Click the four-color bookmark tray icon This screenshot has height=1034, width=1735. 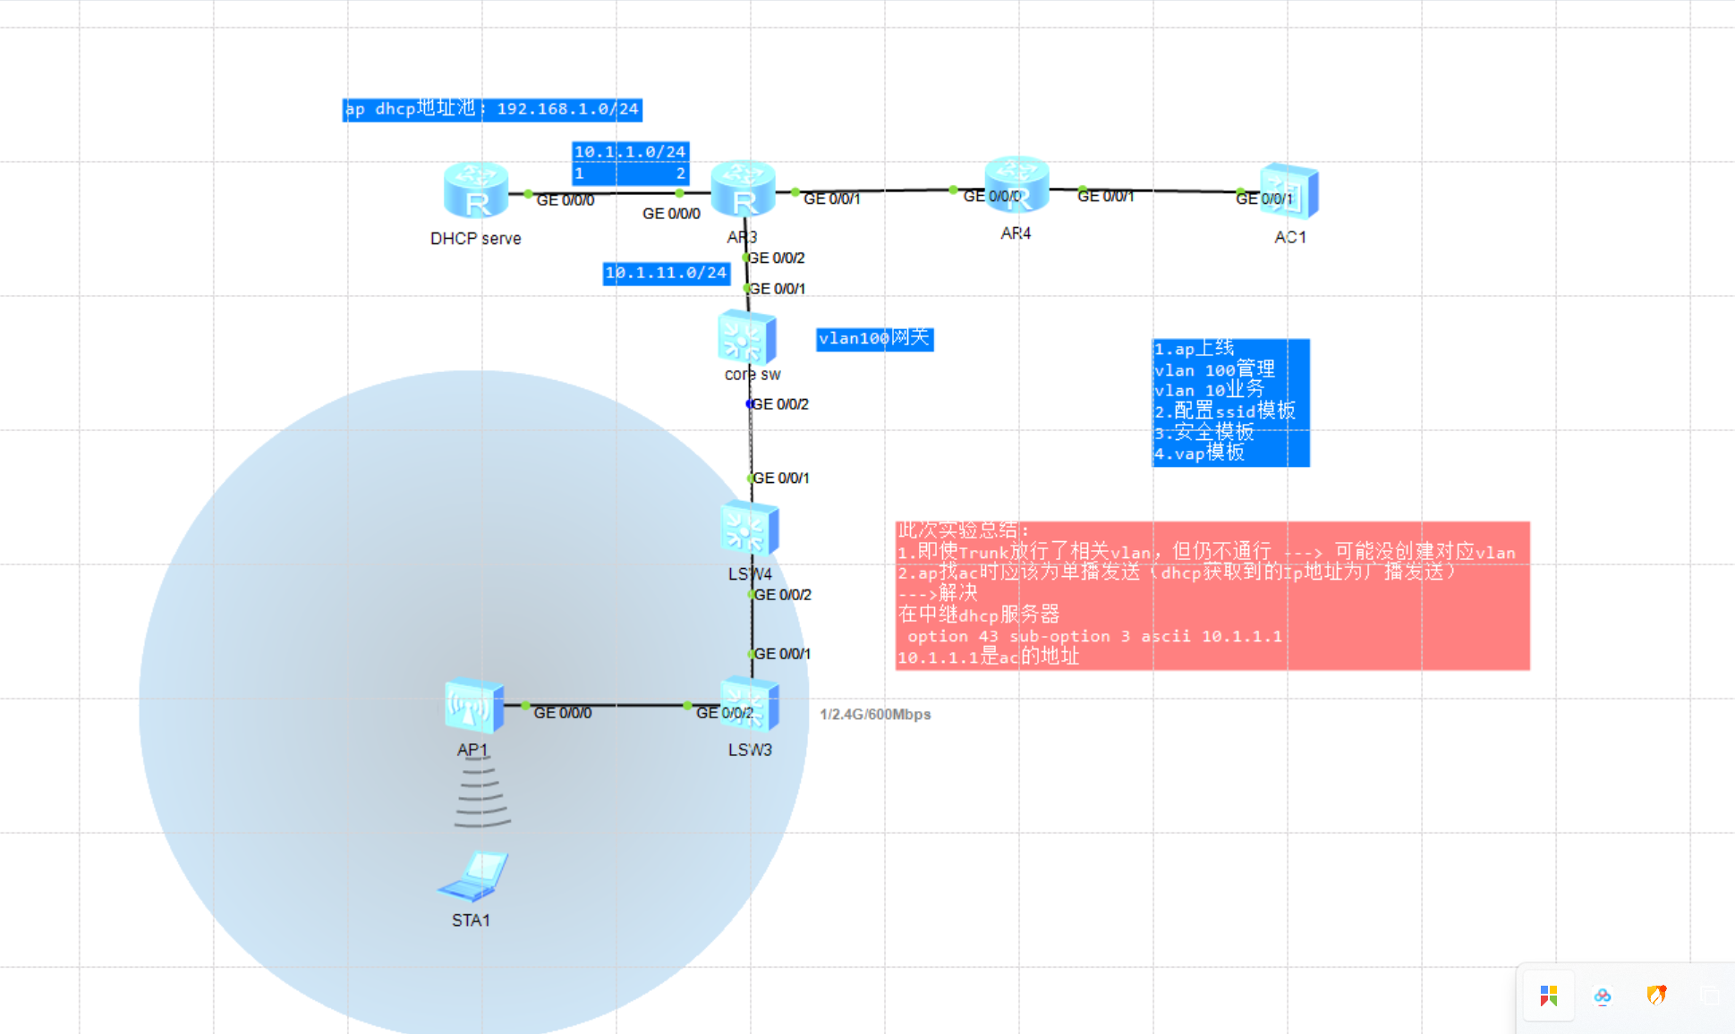coord(1549,996)
